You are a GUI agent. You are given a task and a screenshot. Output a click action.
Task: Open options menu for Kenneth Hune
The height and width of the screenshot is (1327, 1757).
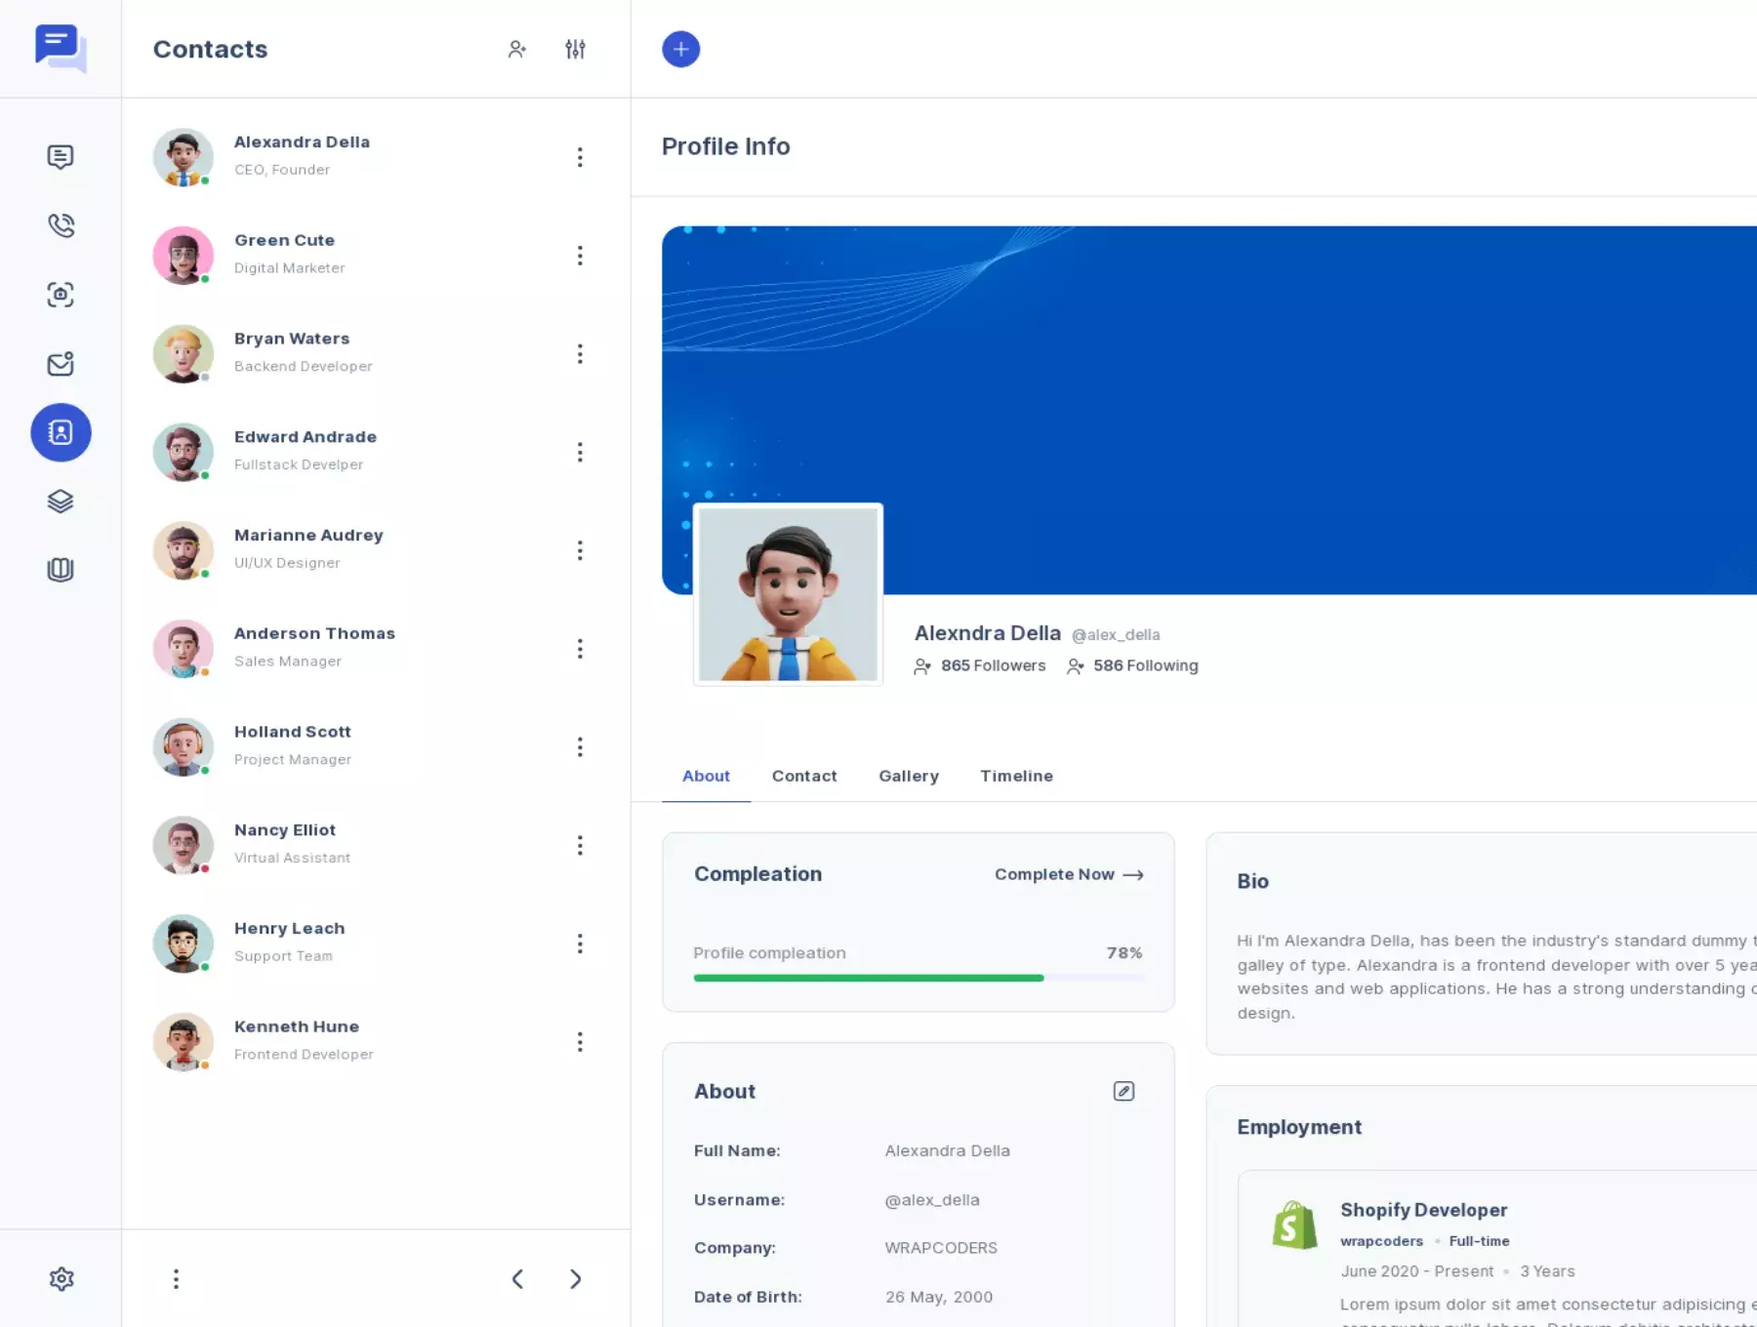click(580, 1042)
